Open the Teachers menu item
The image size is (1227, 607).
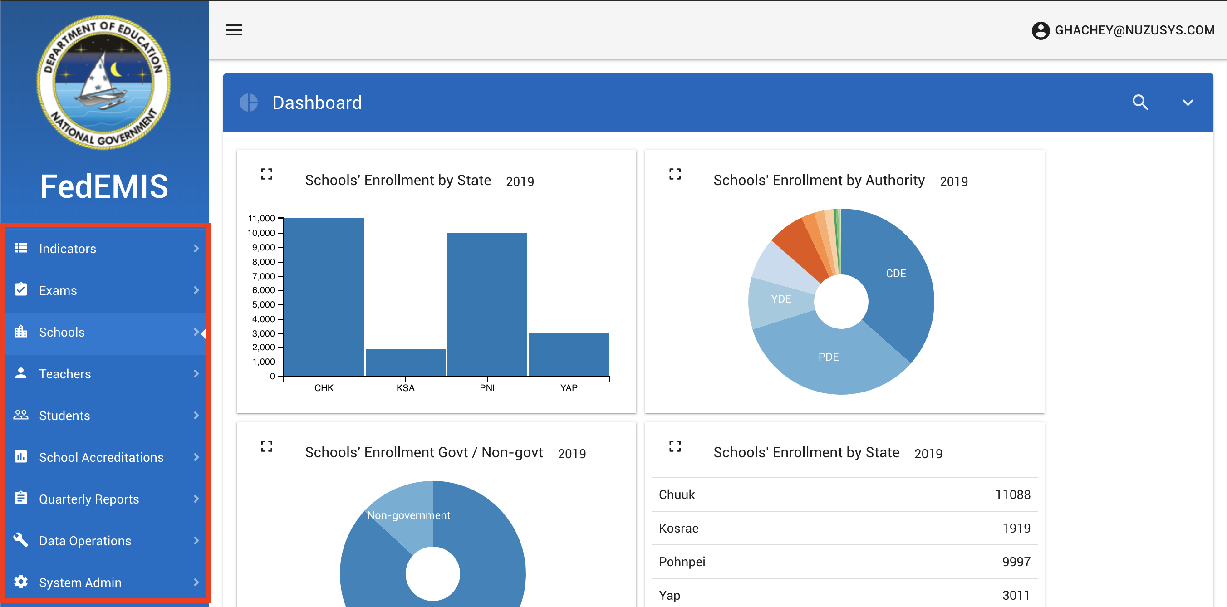(65, 374)
